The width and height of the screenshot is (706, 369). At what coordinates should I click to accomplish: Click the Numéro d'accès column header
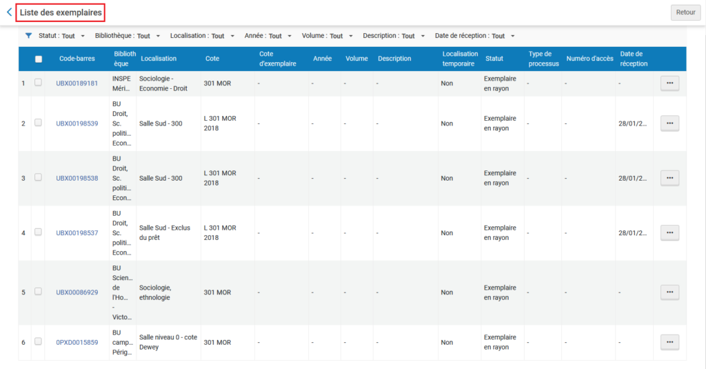pos(590,59)
